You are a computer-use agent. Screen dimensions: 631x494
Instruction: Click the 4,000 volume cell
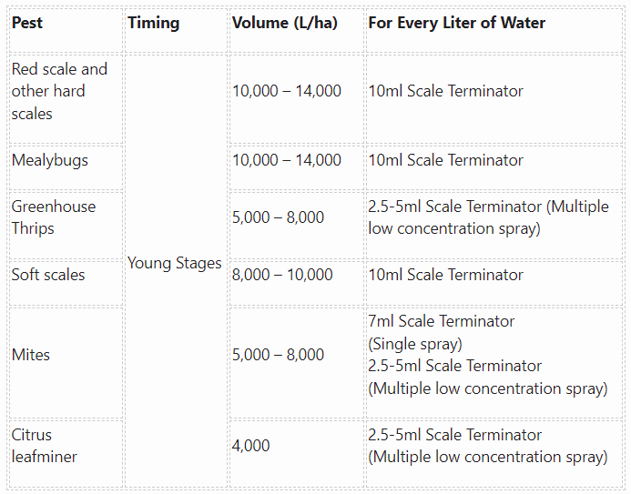296,453
